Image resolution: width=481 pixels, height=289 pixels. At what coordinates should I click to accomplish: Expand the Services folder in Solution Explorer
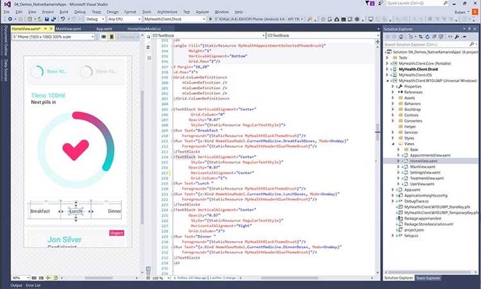392,133
